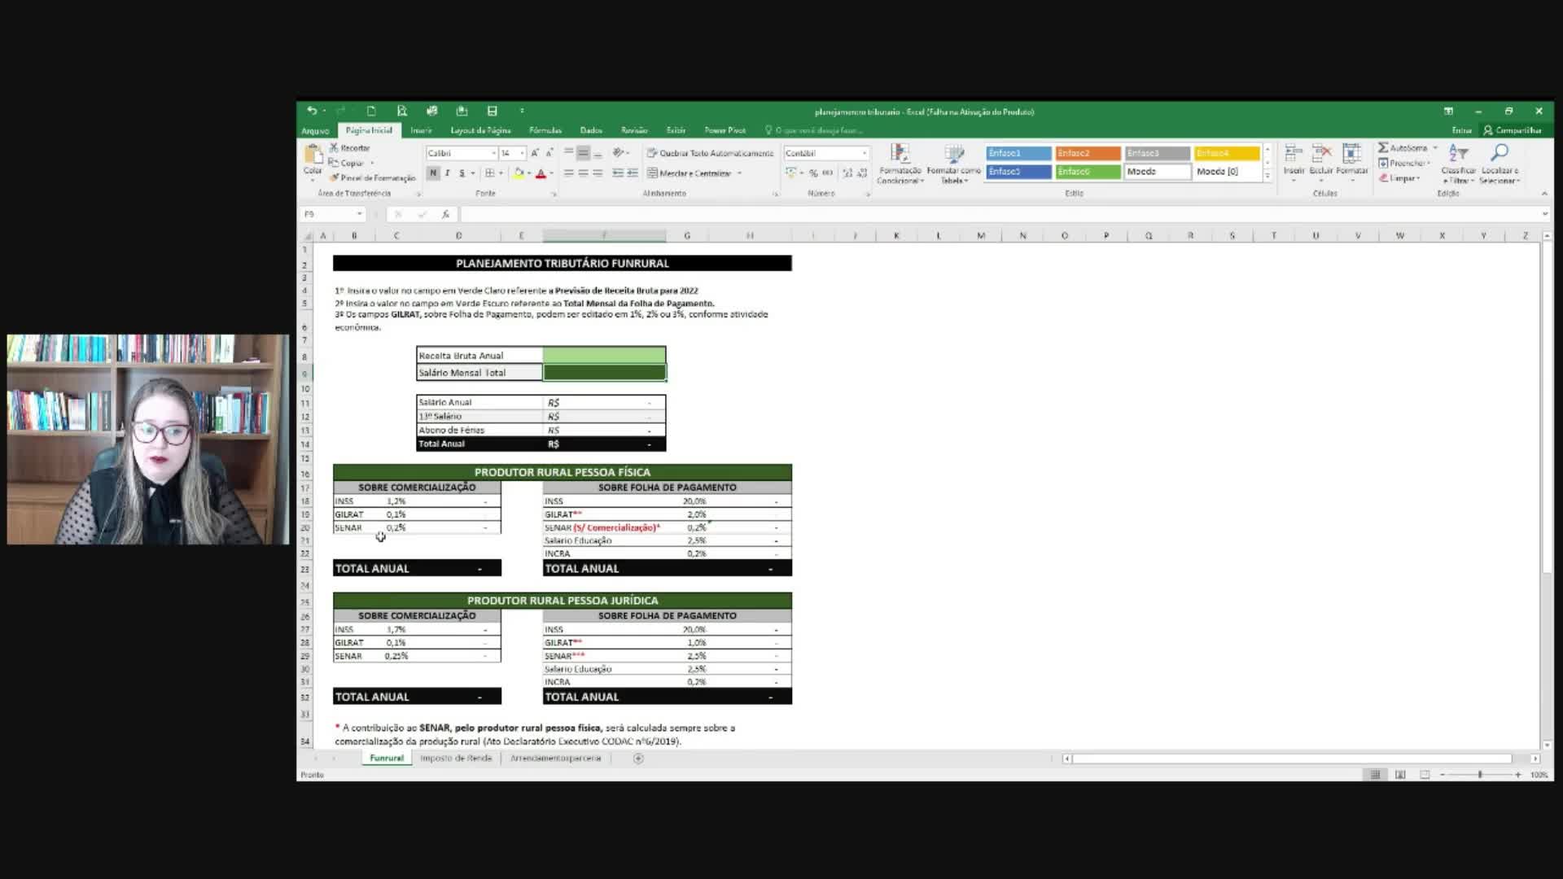The width and height of the screenshot is (1563, 879).
Task: Open Formatação Condicional
Action: tap(900, 163)
